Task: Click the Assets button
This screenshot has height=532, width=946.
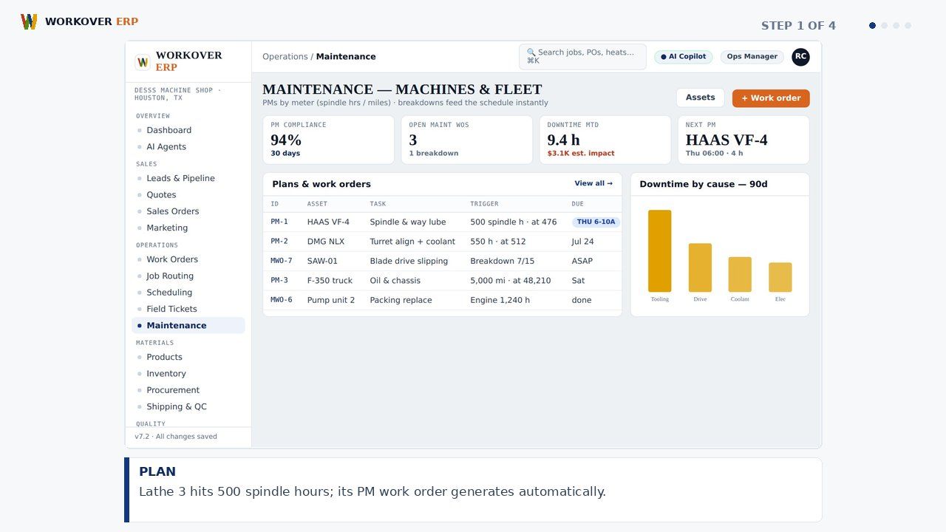Action: click(700, 98)
